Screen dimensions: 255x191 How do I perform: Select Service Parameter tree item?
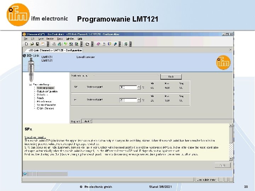46,105
